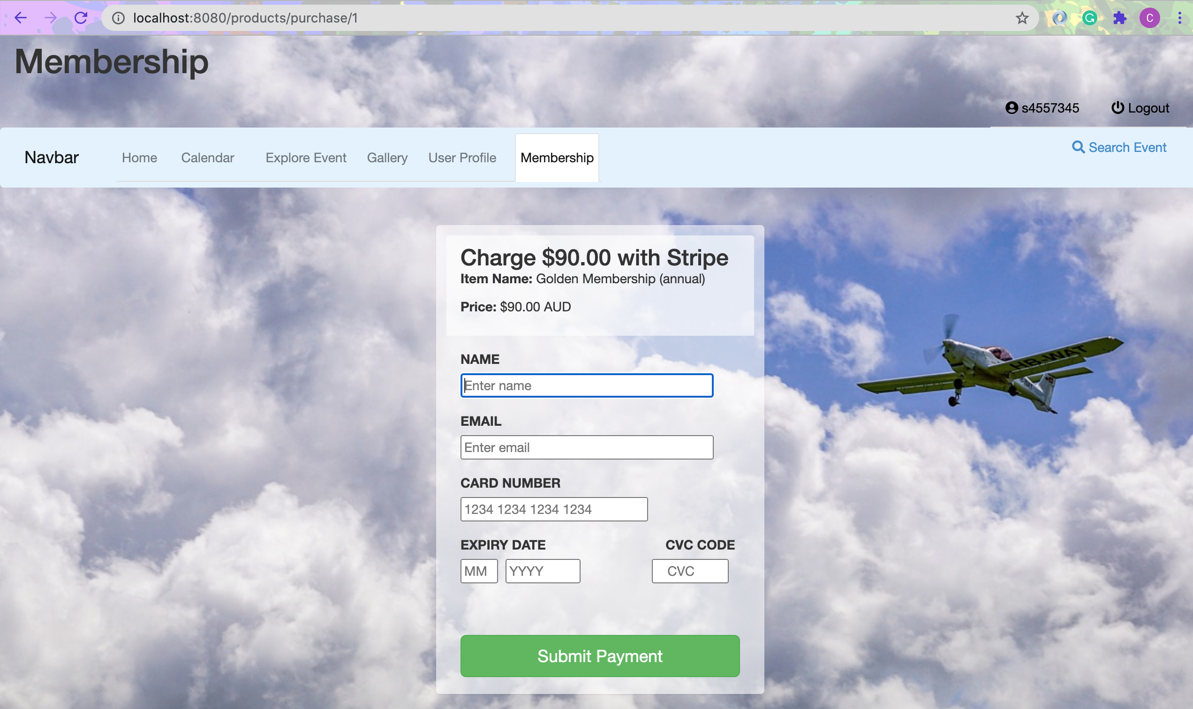
Task: View site information icon in address bar
Action: 119,18
